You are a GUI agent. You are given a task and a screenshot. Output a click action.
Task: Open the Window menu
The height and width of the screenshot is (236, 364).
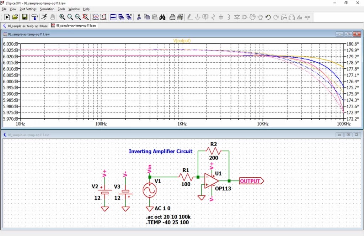(74, 9)
